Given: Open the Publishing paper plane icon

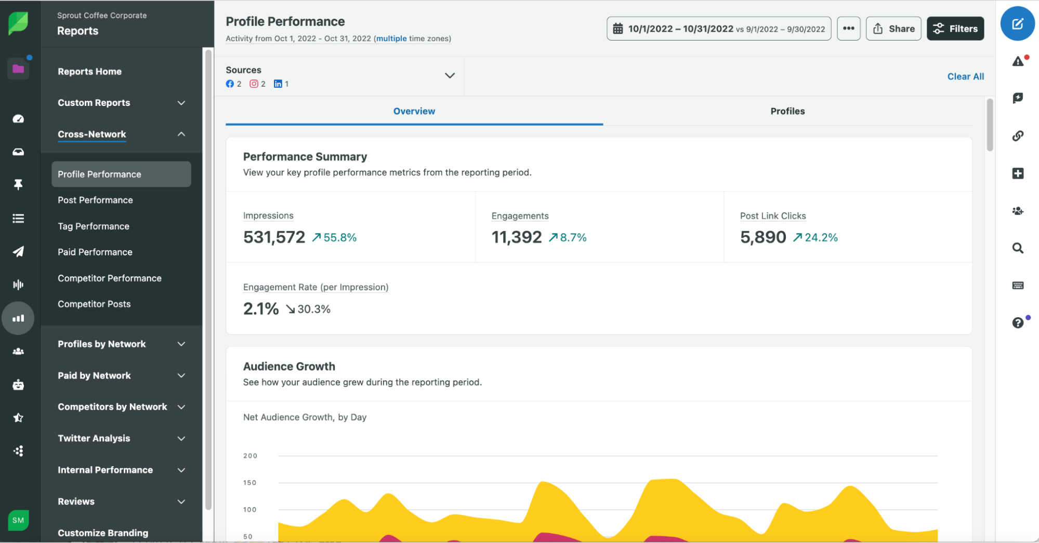Looking at the screenshot, I should [18, 251].
